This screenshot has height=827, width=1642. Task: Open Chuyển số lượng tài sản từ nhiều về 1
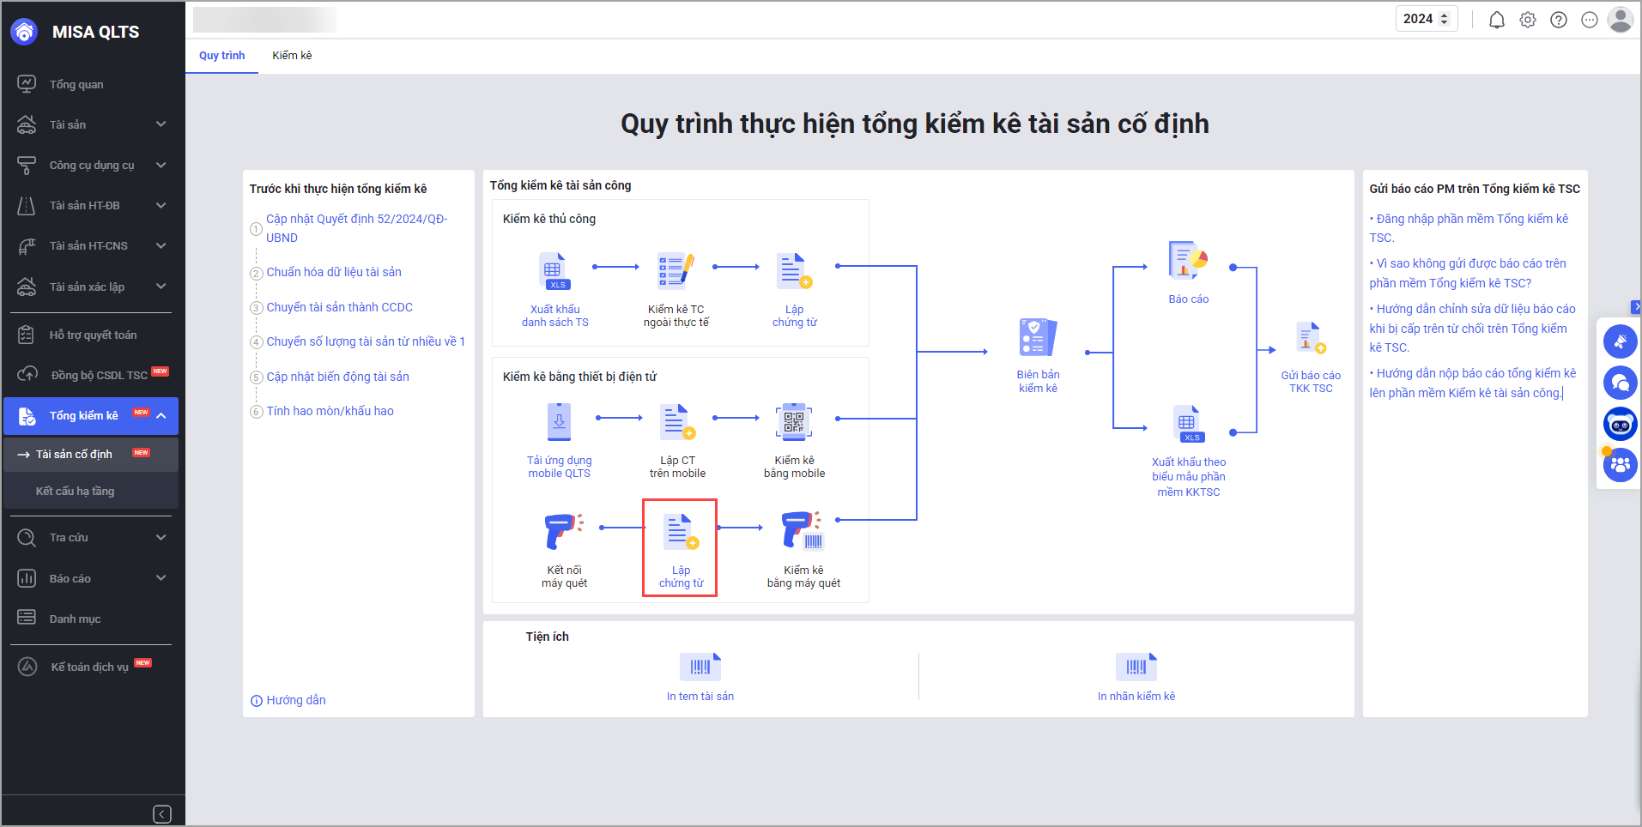click(366, 341)
